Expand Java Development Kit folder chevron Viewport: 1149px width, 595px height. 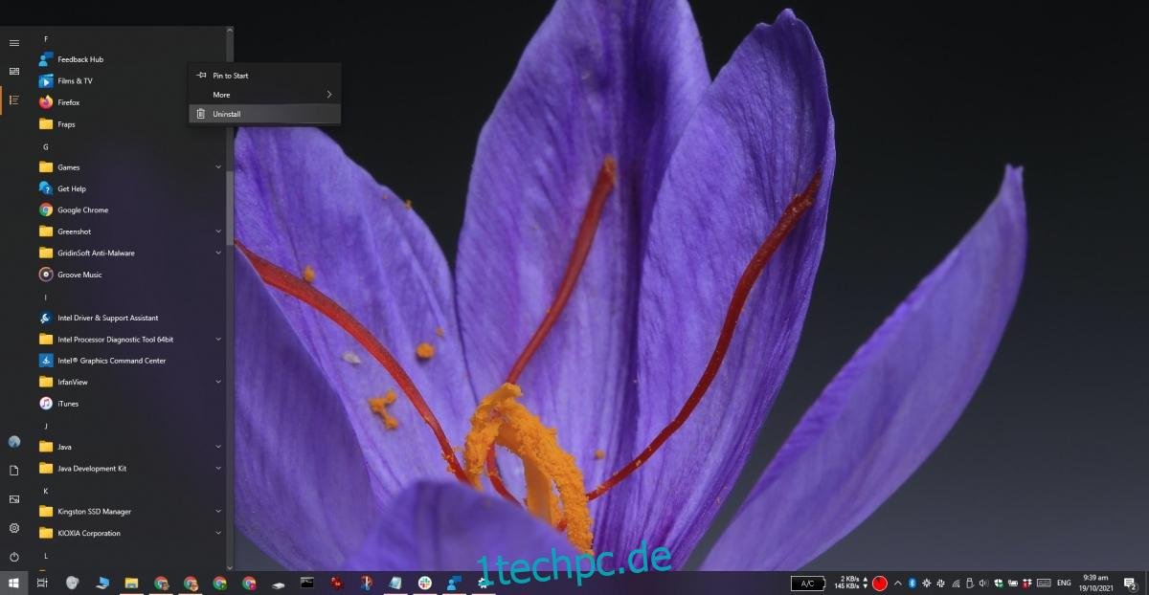[x=218, y=468]
